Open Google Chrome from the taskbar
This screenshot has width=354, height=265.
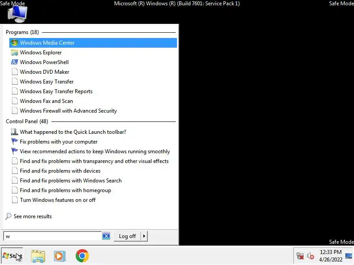point(82,256)
